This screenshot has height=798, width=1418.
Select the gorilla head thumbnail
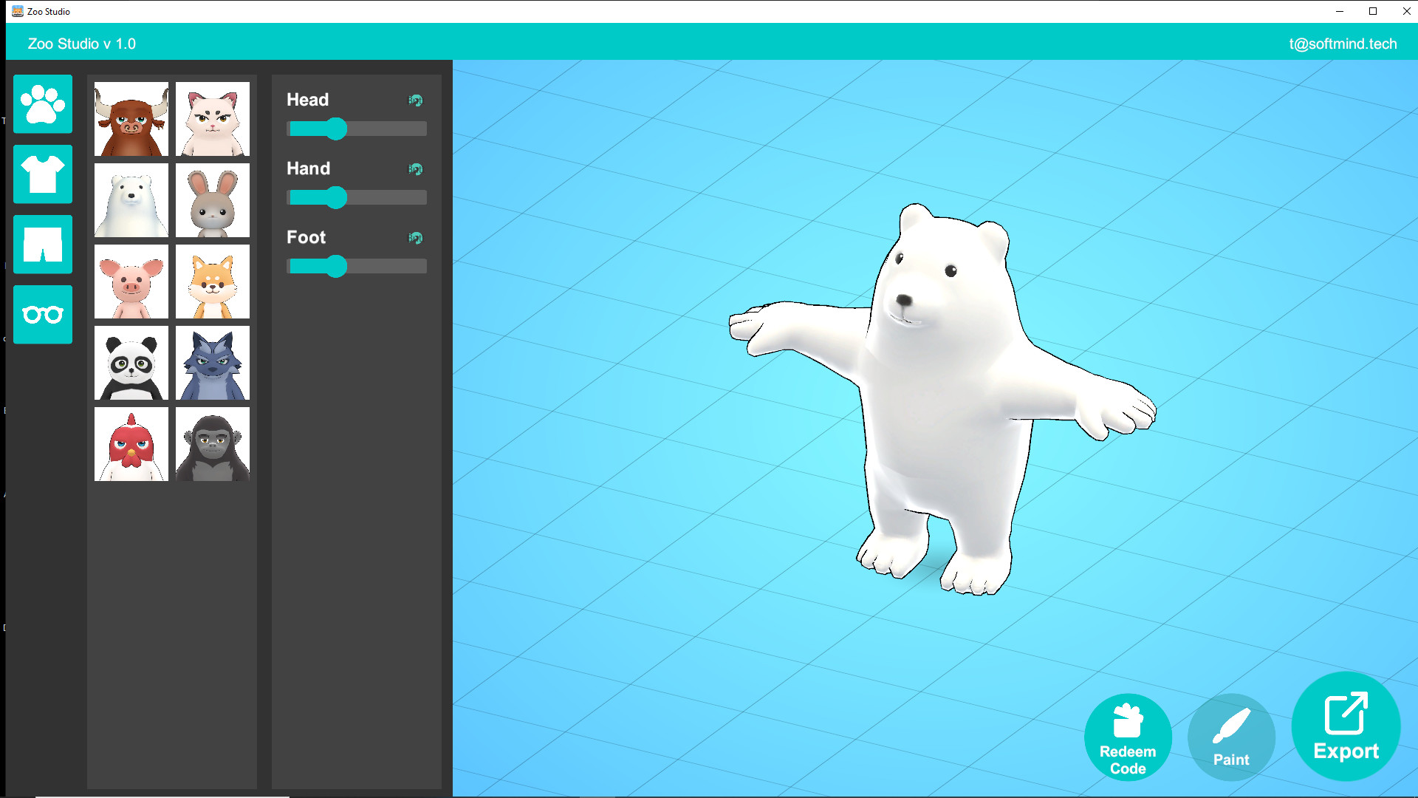point(212,444)
